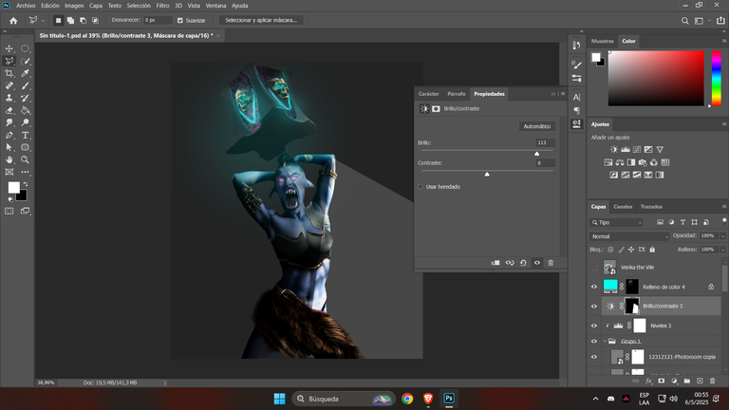Open the Ajustes panel menu
This screenshot has height=410, width=729.
click(724, 124)
